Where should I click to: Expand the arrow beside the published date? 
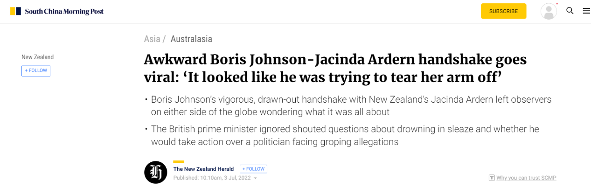255,178
